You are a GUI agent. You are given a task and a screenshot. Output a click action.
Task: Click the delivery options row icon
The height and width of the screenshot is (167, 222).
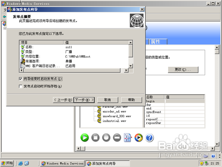pos(23,61)
